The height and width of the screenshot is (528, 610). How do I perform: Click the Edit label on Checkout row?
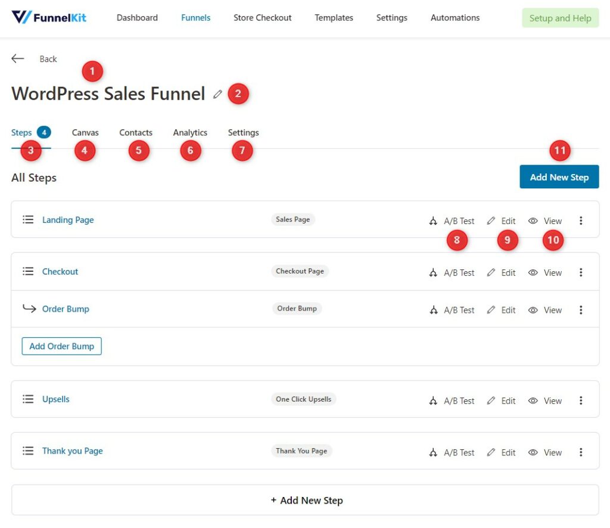point(508,273)
